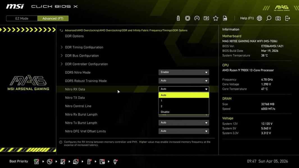This screenshot has width=299, height=168.
Task: Click the first hard drive boot device icon
Action: click(37, 161)
